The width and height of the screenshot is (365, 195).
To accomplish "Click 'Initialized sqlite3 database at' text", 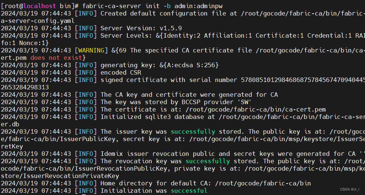I will [x=158, y=117].
